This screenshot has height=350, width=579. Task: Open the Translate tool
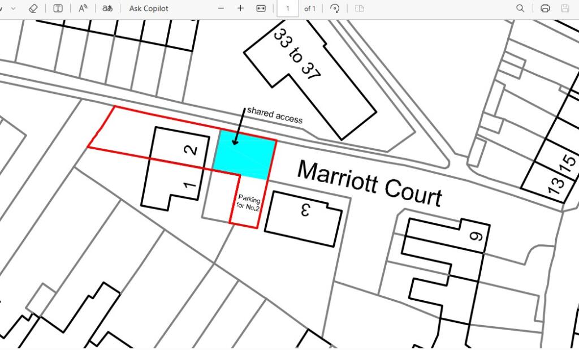[107, 8]
